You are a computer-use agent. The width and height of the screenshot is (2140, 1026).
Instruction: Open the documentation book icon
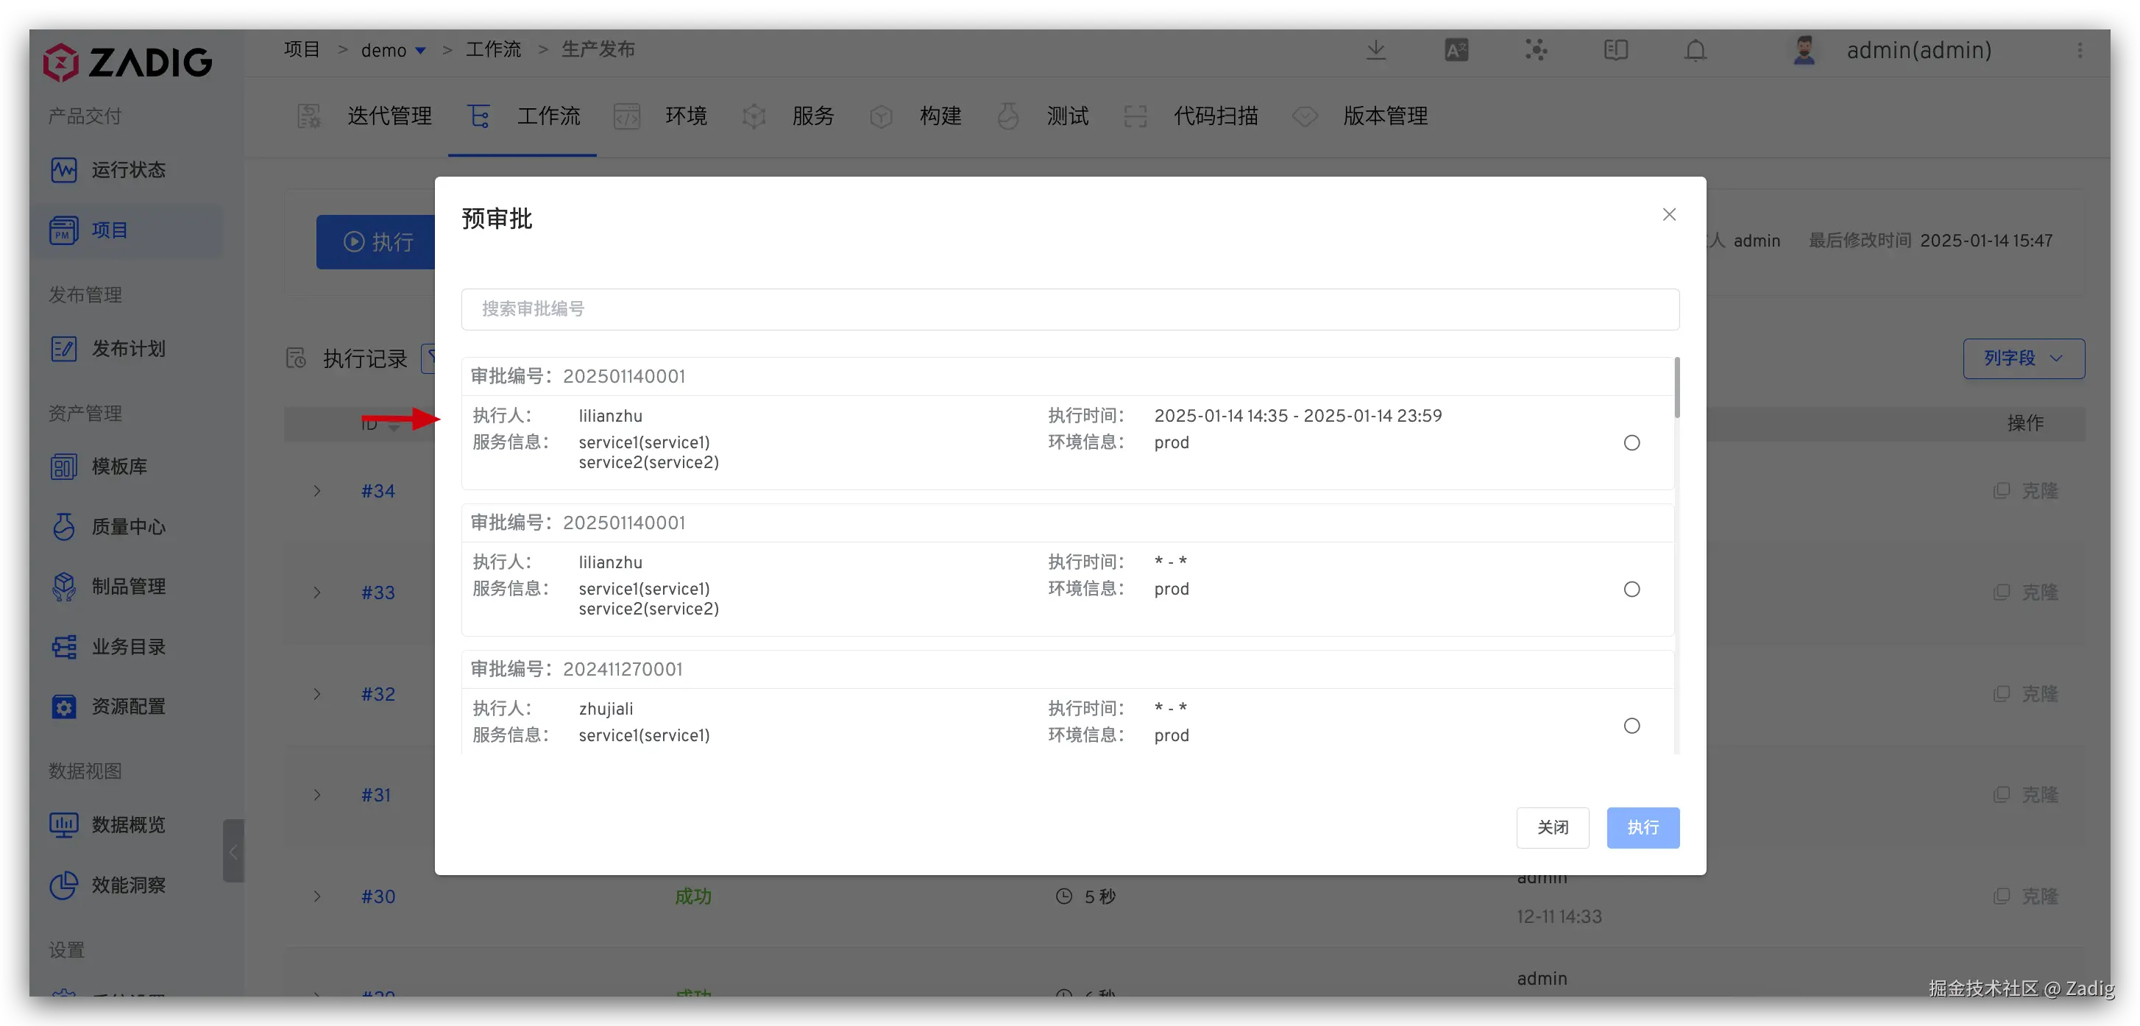click(x=1615, y=50)
